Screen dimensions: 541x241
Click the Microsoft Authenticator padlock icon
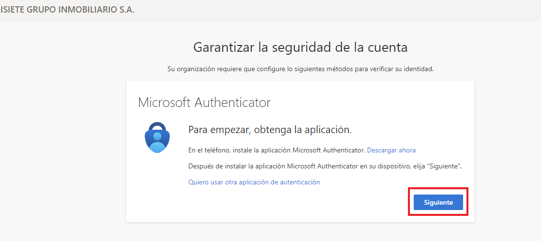coord(157,137)
